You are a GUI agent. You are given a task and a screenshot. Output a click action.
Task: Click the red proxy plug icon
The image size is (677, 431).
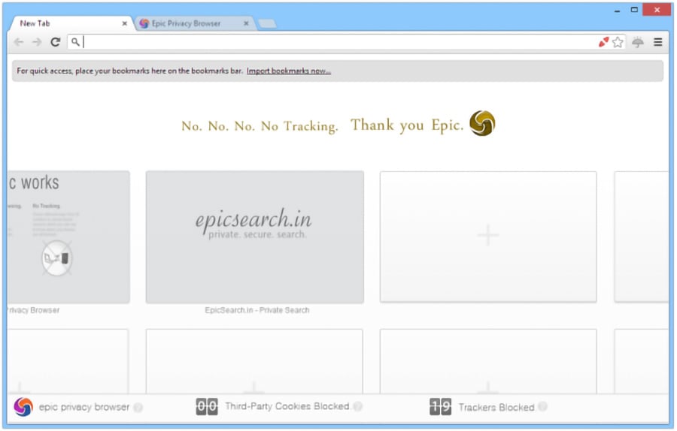(x=603, y=42)
